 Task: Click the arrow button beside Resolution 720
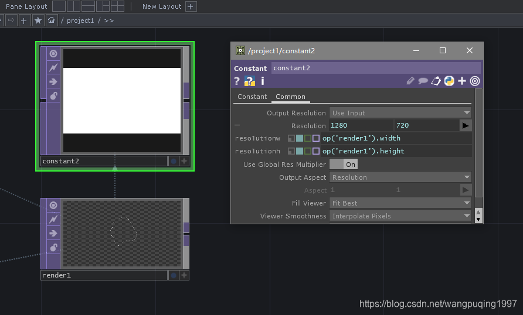click(466, 125)
